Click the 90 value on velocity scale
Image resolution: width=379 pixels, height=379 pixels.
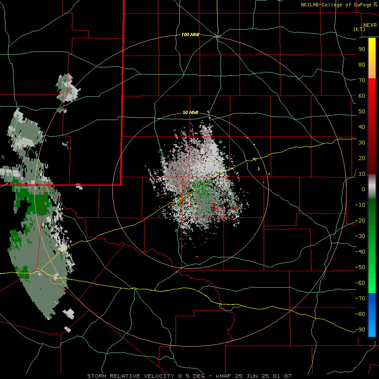(x=362, y=49)
